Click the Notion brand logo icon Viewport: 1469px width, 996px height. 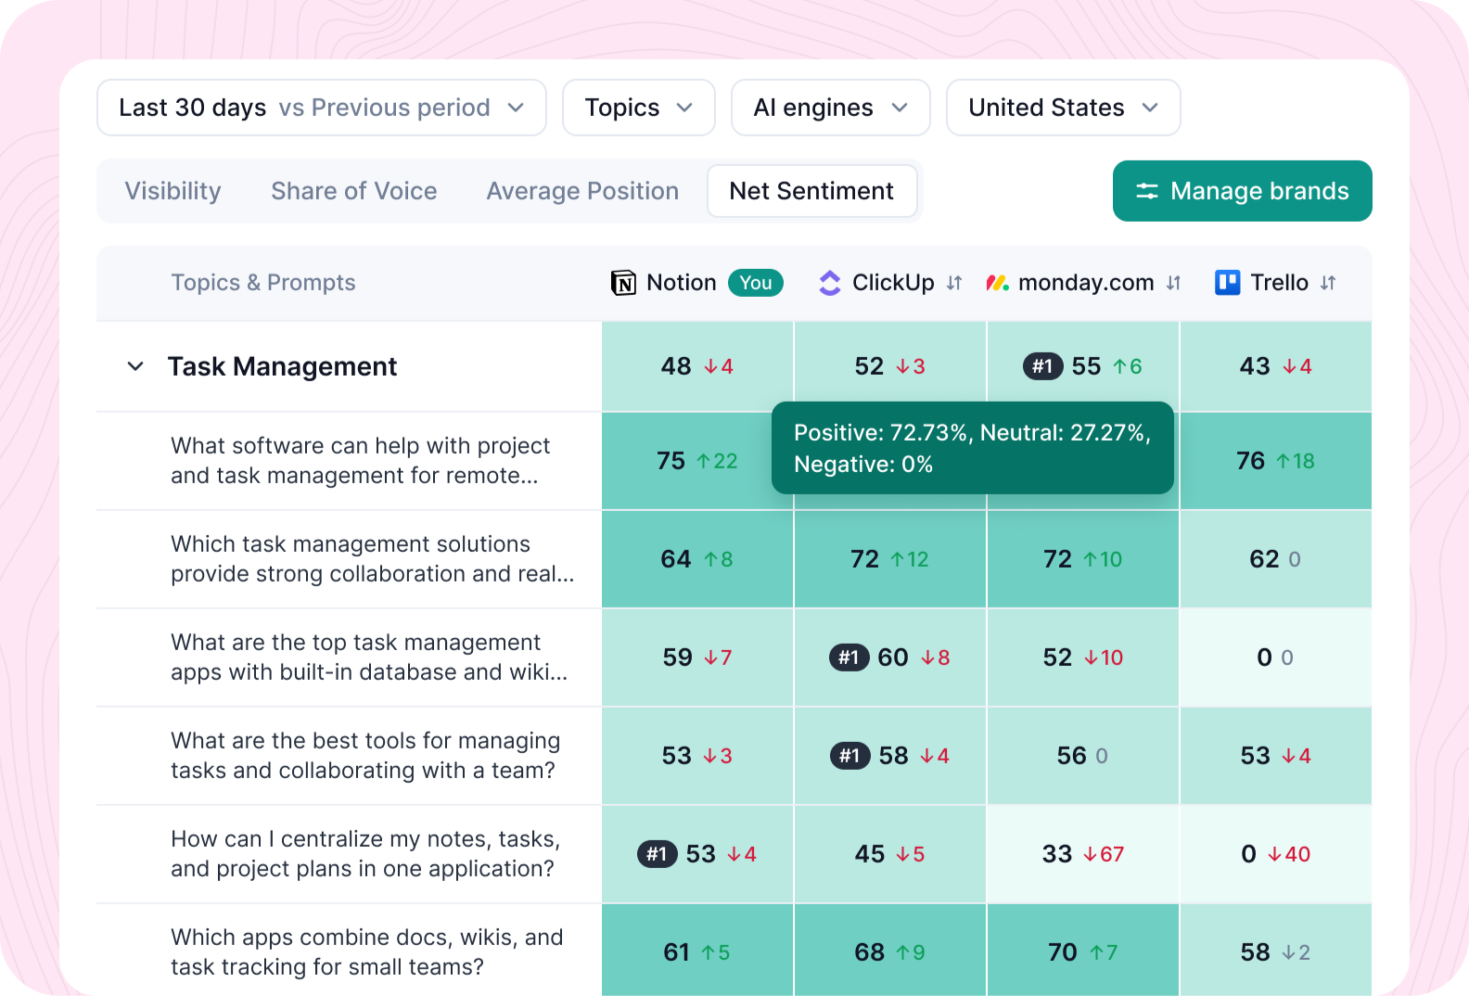pos(623,283)
